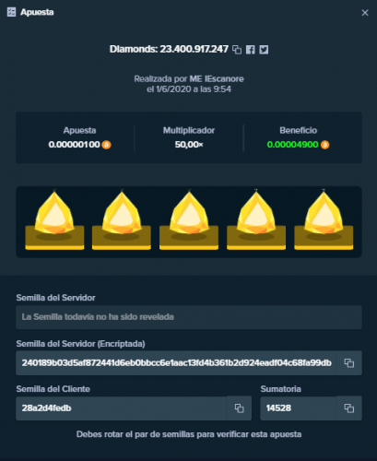377x461 pixels.
Task: Click the green Beneficio amount
Action: pos(292,145)
